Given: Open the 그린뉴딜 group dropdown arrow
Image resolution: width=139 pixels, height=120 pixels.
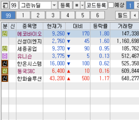Looking at the screenshot, I should (x=54, y=5).
